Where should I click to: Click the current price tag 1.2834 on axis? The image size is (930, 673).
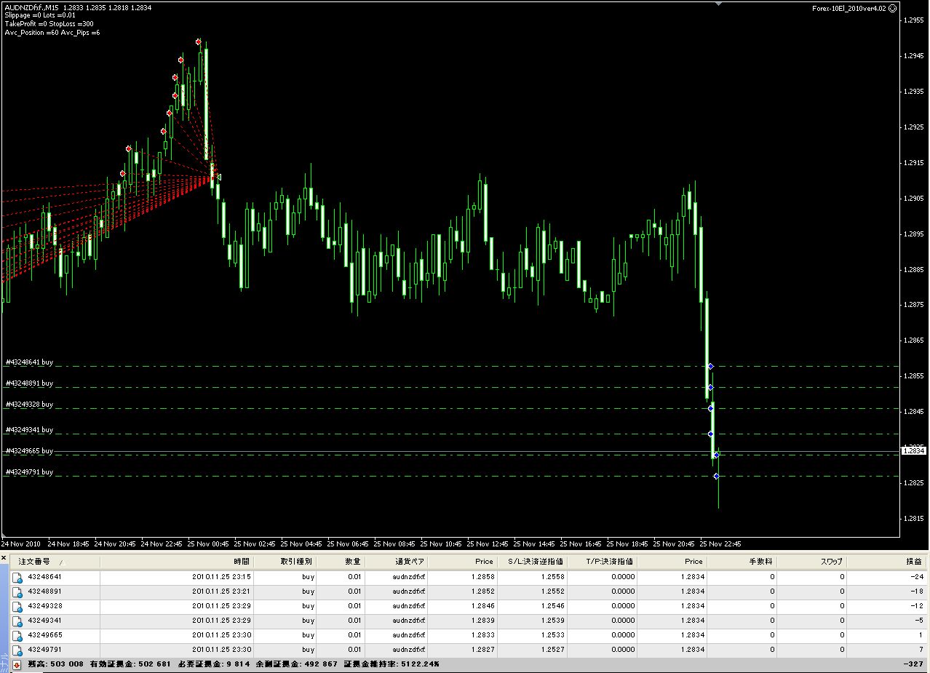point(913,451)
